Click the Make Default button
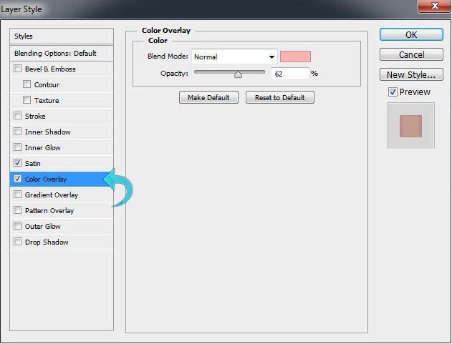 [x=208, y=97]
